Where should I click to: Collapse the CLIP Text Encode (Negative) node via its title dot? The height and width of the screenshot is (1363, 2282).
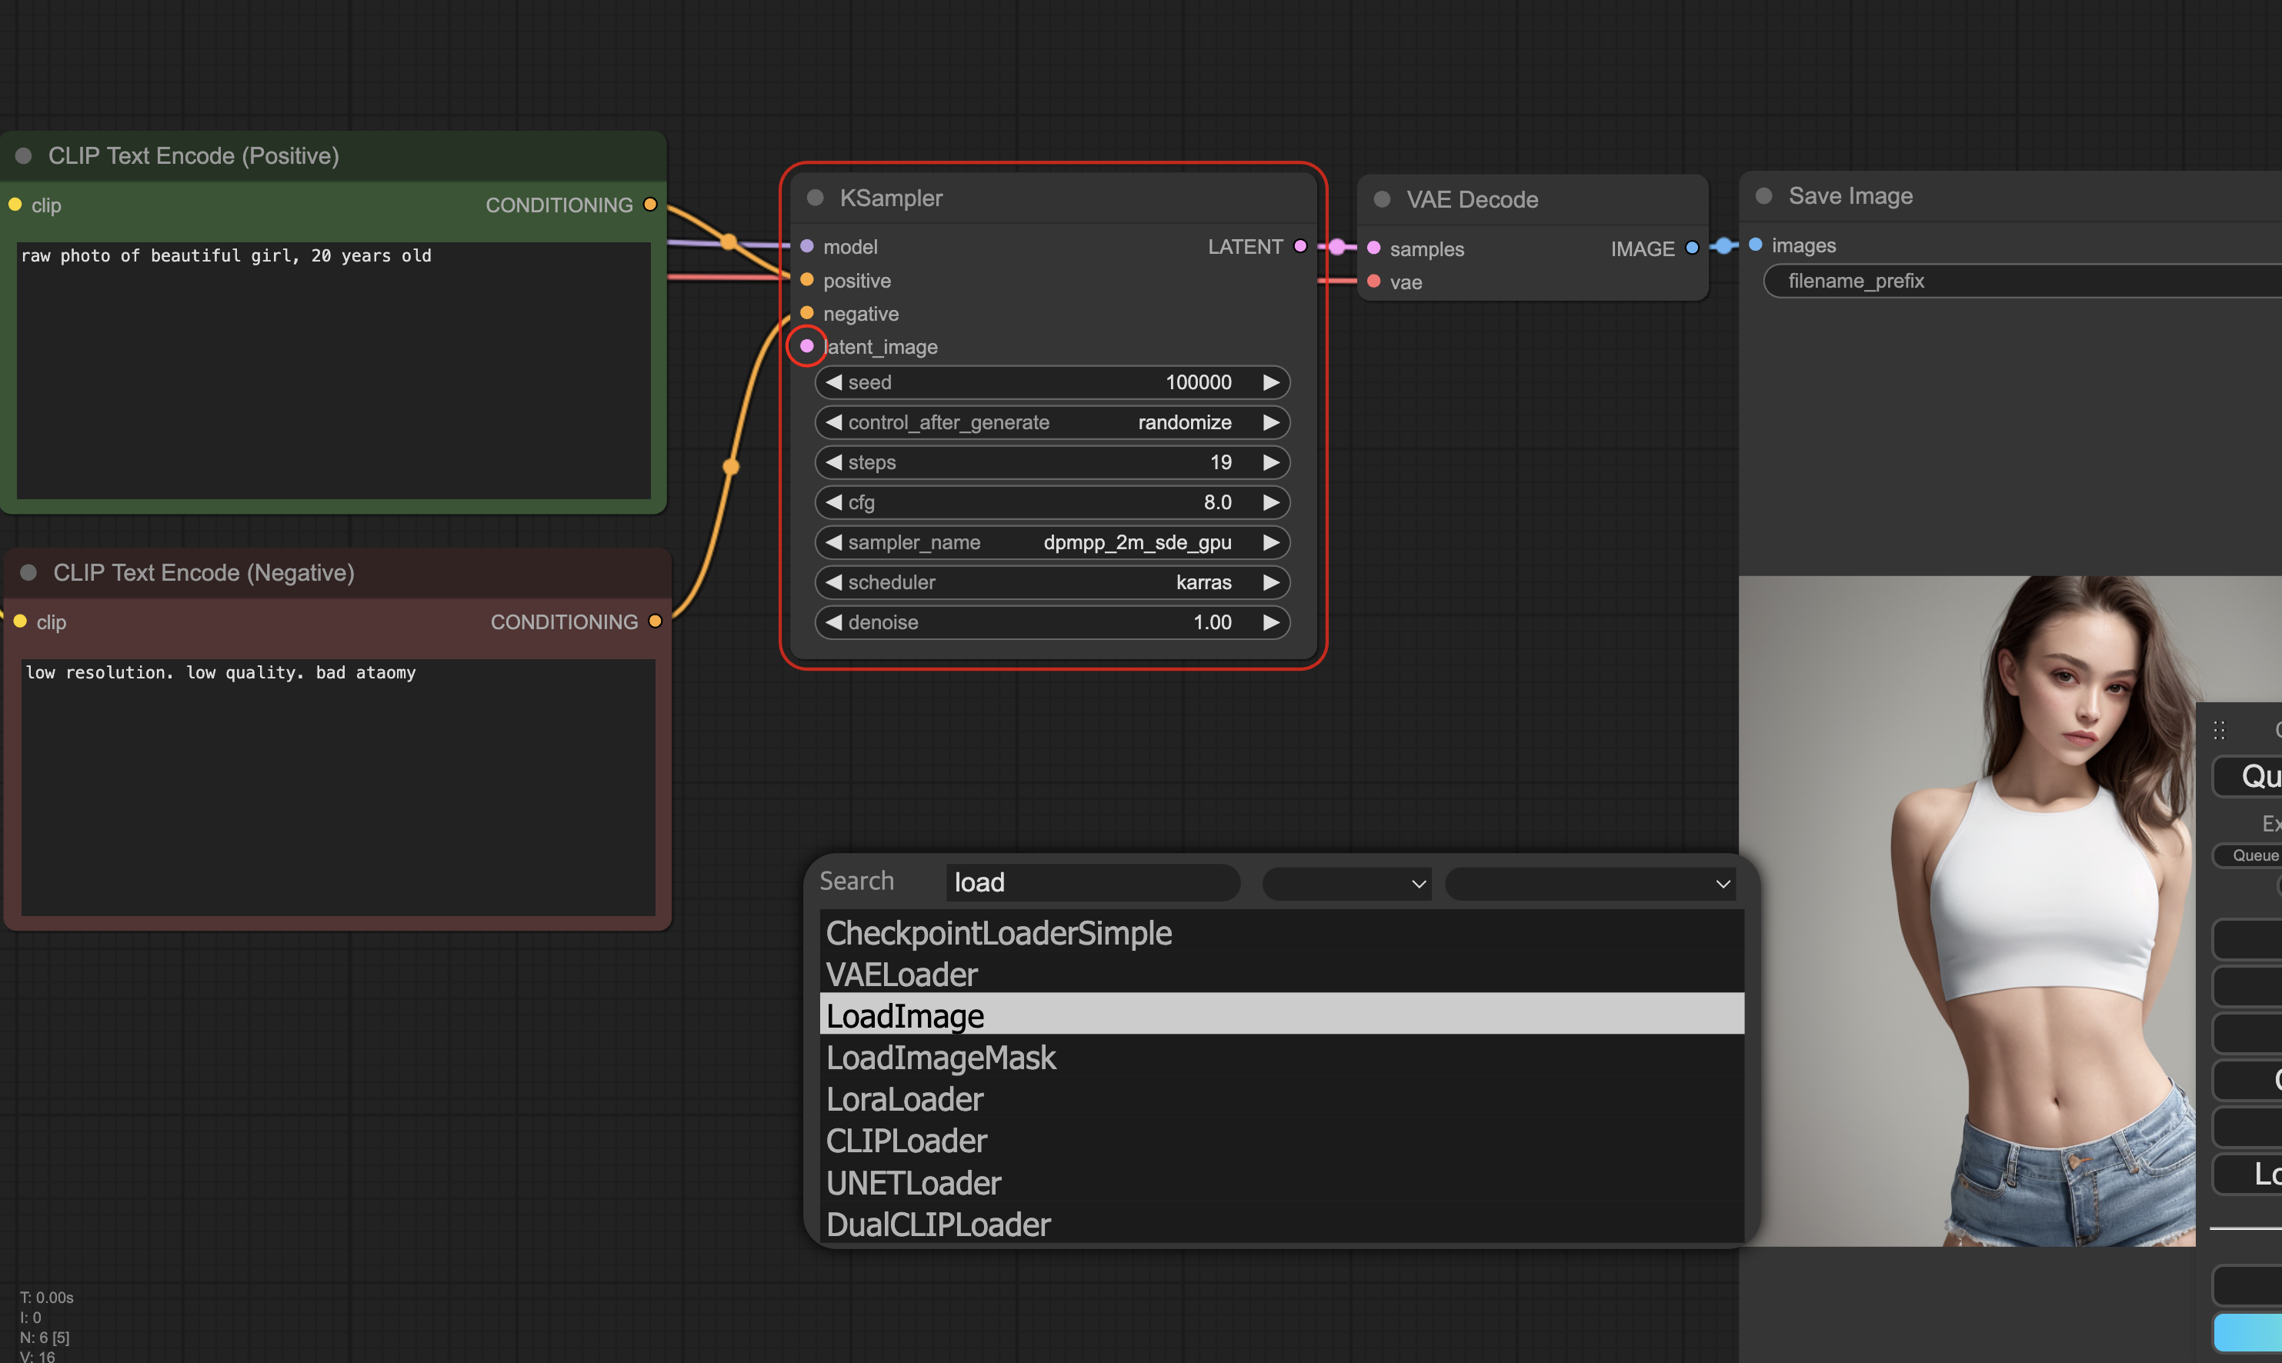28,573
